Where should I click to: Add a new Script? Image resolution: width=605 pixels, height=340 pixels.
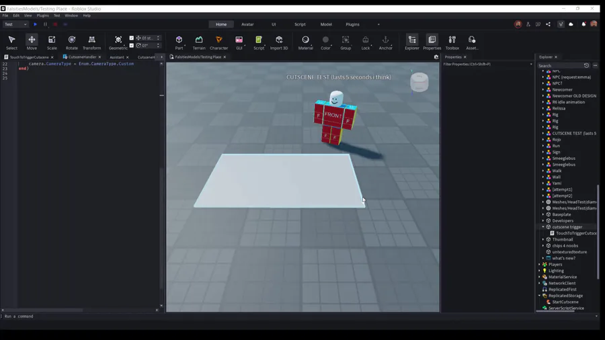259,42
